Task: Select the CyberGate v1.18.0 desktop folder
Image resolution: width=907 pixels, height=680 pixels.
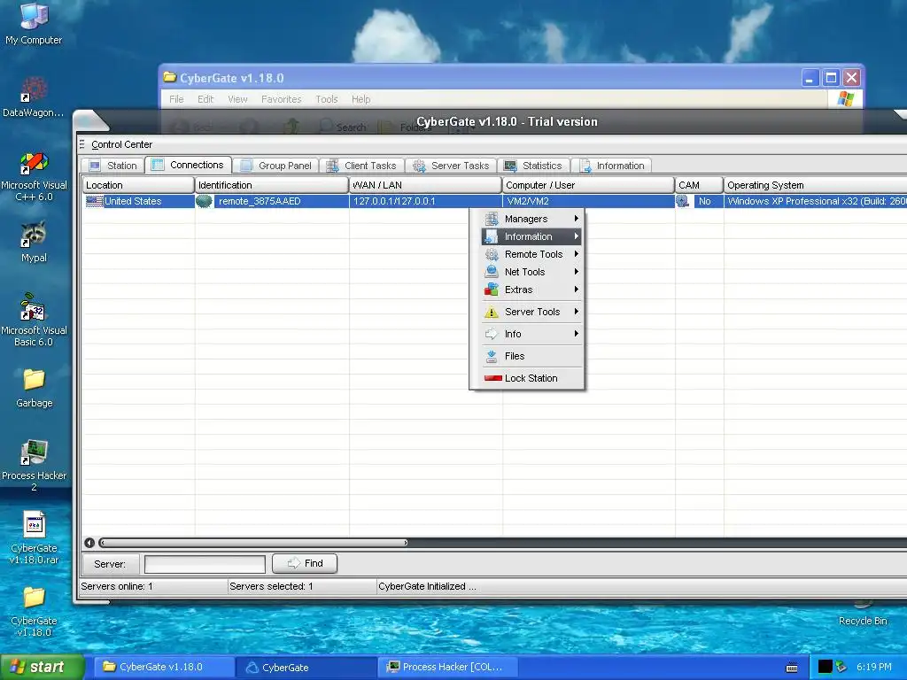Action: coord(34,611)
